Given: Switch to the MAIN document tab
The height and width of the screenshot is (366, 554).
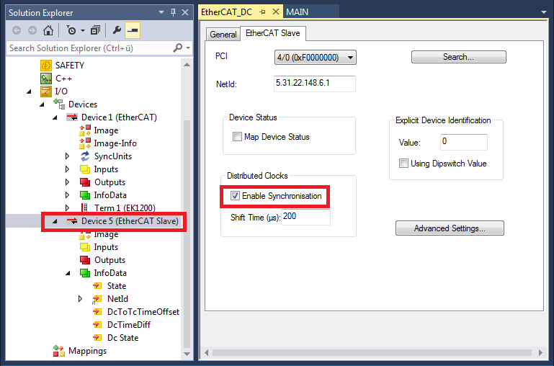Looking at the screenshot, I should 297,12.
